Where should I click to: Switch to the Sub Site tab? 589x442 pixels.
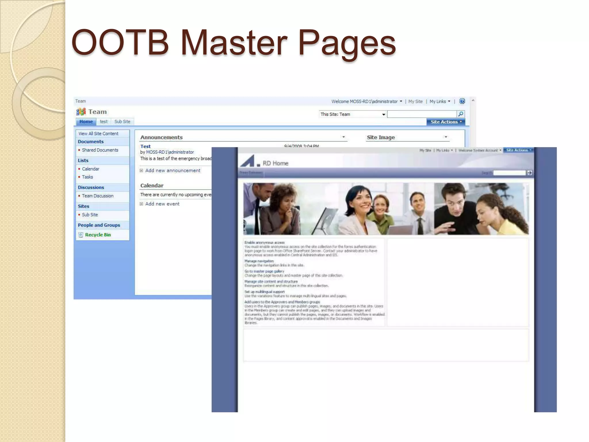(122, 122)
